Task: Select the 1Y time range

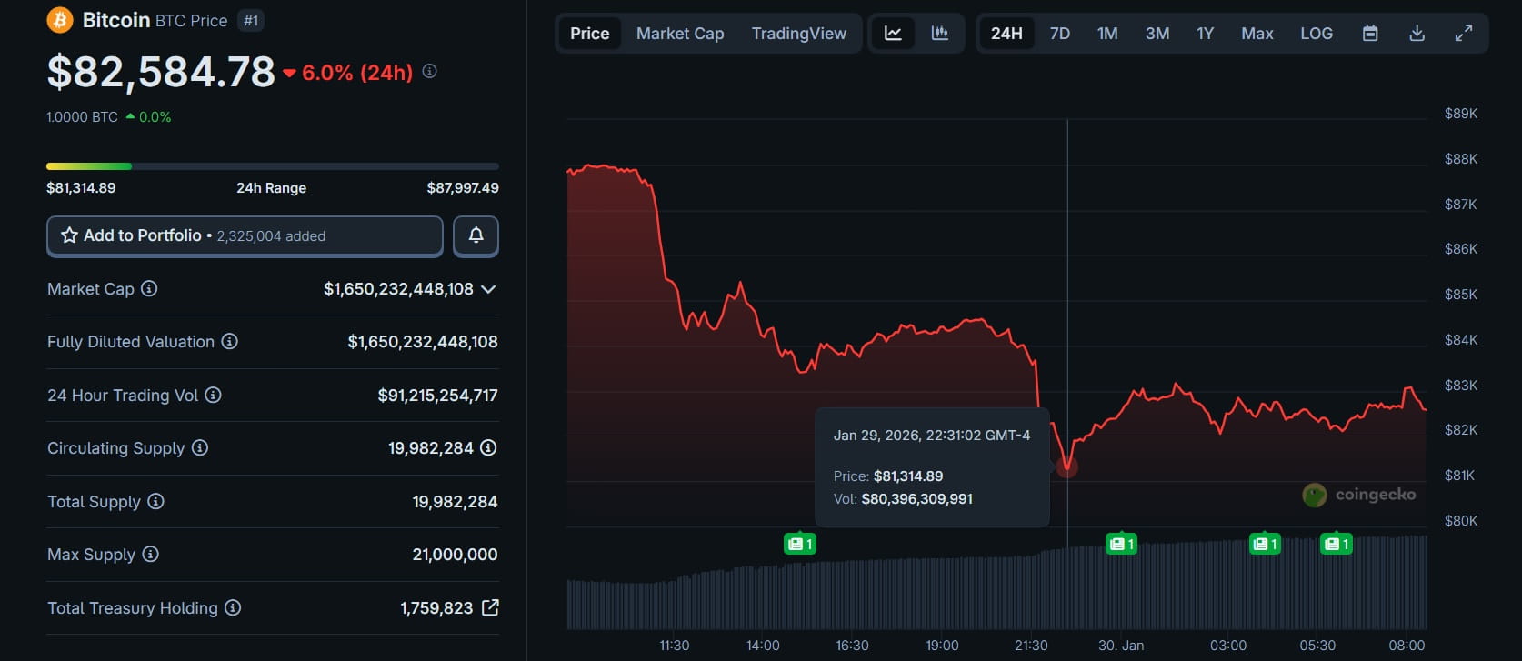Action: pyautogui.click(x=1205, y=34)
